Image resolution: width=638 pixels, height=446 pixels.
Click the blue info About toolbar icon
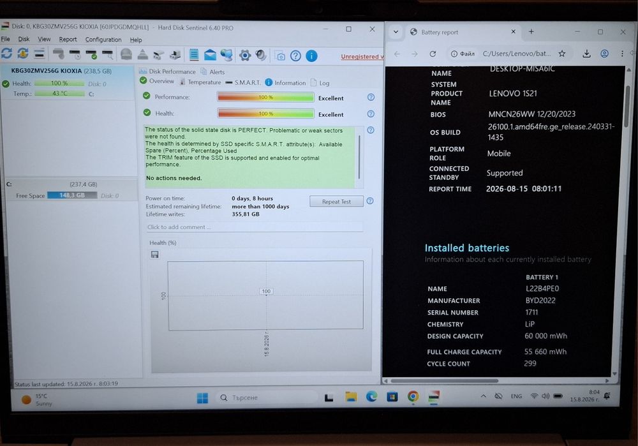pyautogui.click(x=311, y=56)
